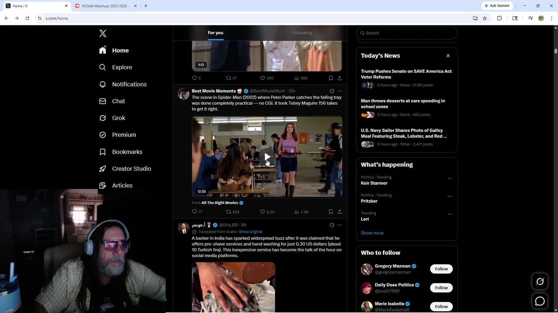Reply to the Best Movie Moments post
Screen dimensions: 558x313
(197, 212)
